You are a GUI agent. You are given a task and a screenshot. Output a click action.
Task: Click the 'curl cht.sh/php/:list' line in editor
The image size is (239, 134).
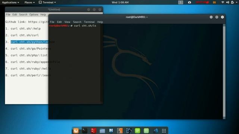coord(29,55)
